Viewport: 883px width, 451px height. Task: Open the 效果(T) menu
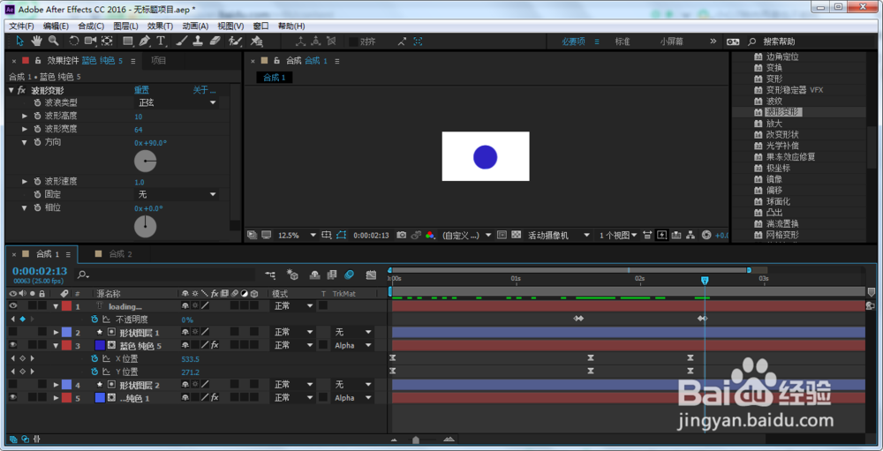(161, 26)
